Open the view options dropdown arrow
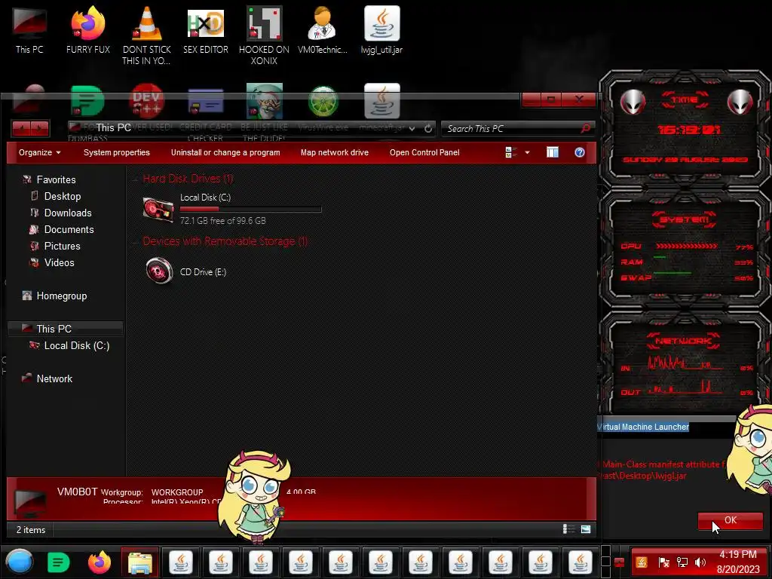 527,152
